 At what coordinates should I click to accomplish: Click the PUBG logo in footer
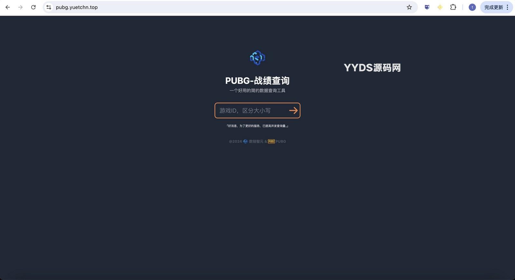pos(271,141)
